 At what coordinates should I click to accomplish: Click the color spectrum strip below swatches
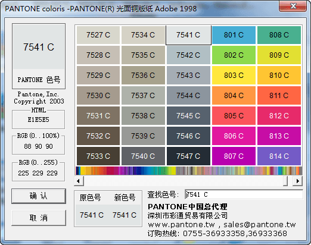coord(189,171)
